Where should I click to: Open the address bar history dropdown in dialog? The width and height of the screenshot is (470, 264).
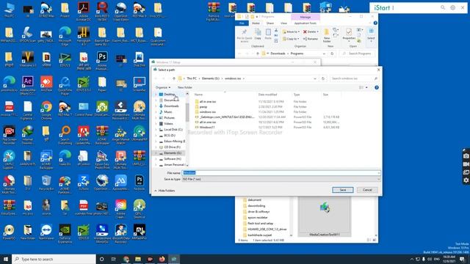315,78
